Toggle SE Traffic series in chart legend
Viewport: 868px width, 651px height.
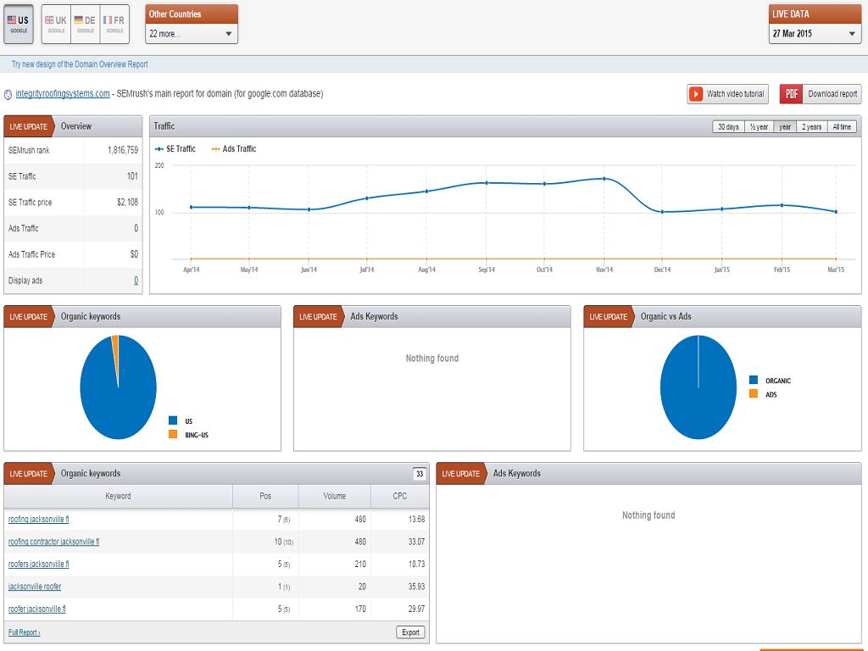coord(175,149)
